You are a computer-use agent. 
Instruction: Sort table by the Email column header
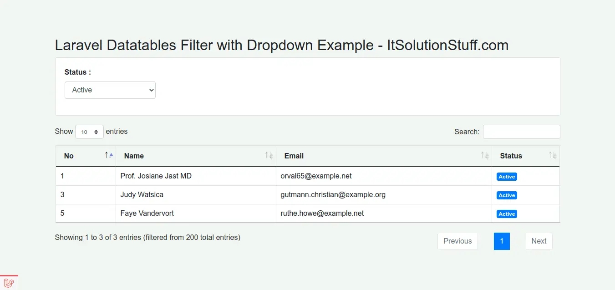coord(294,156)
